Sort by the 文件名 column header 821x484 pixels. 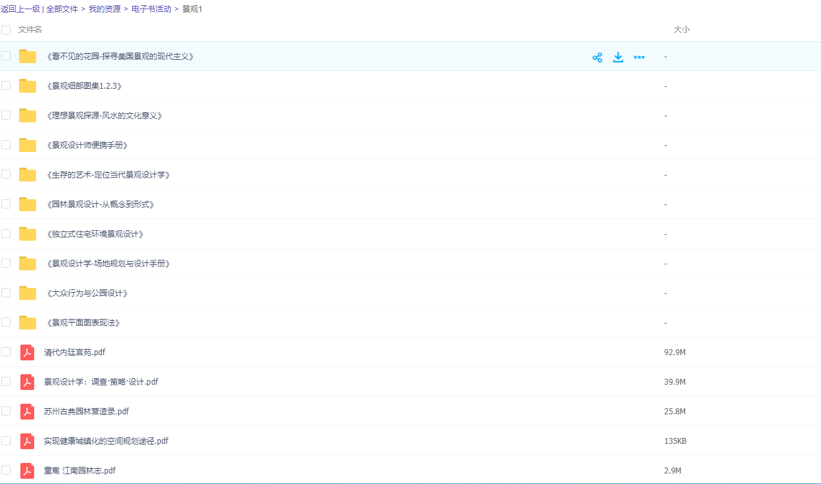click(30, 30)
